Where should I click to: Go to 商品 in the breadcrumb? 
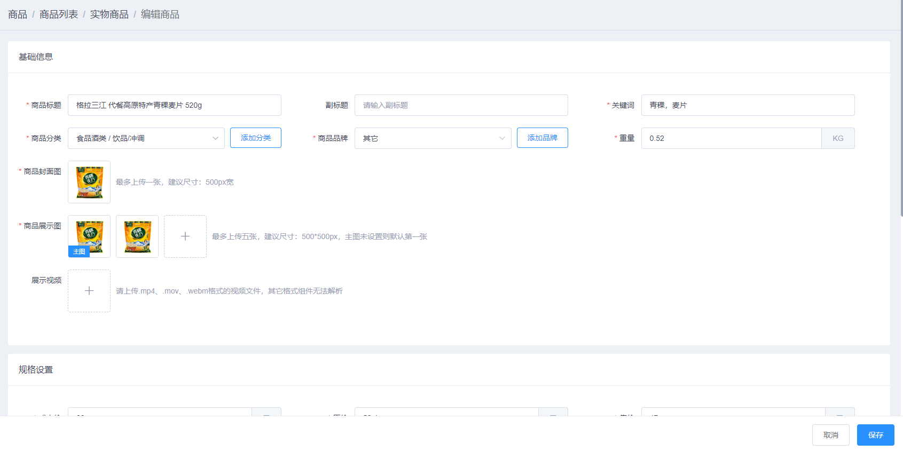pos(18,14)
